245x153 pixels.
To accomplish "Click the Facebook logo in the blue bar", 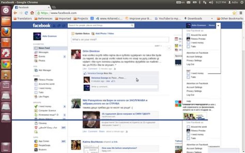I will tap(42, 25).
